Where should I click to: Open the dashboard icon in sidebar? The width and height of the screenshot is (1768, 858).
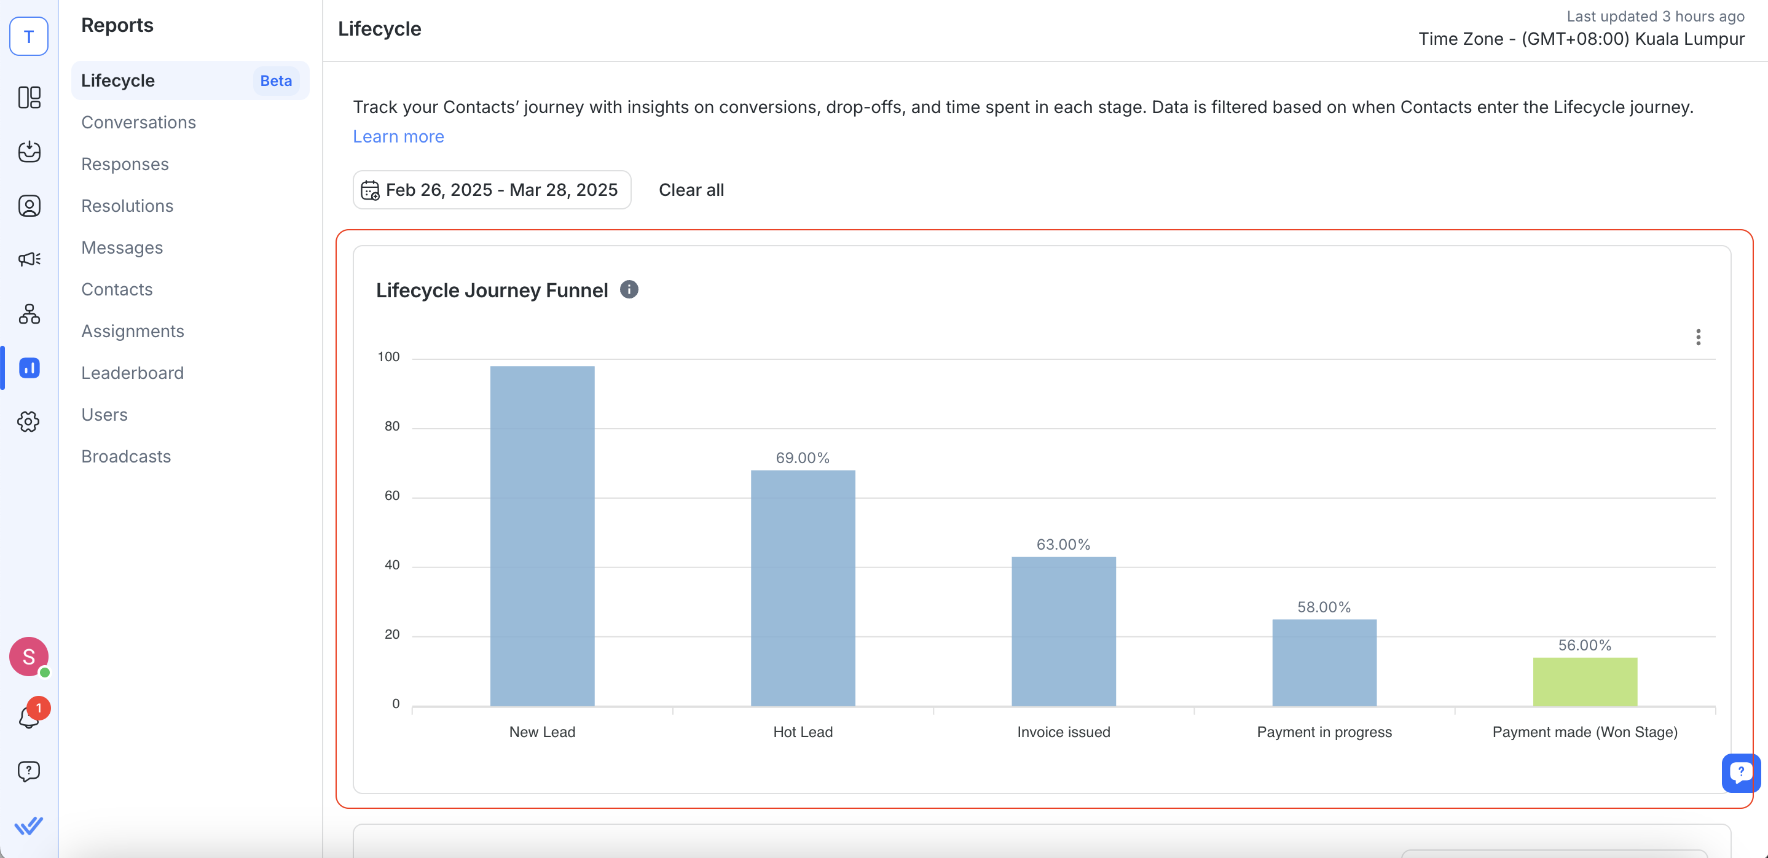pyautogui.click(x=29, y=98)
